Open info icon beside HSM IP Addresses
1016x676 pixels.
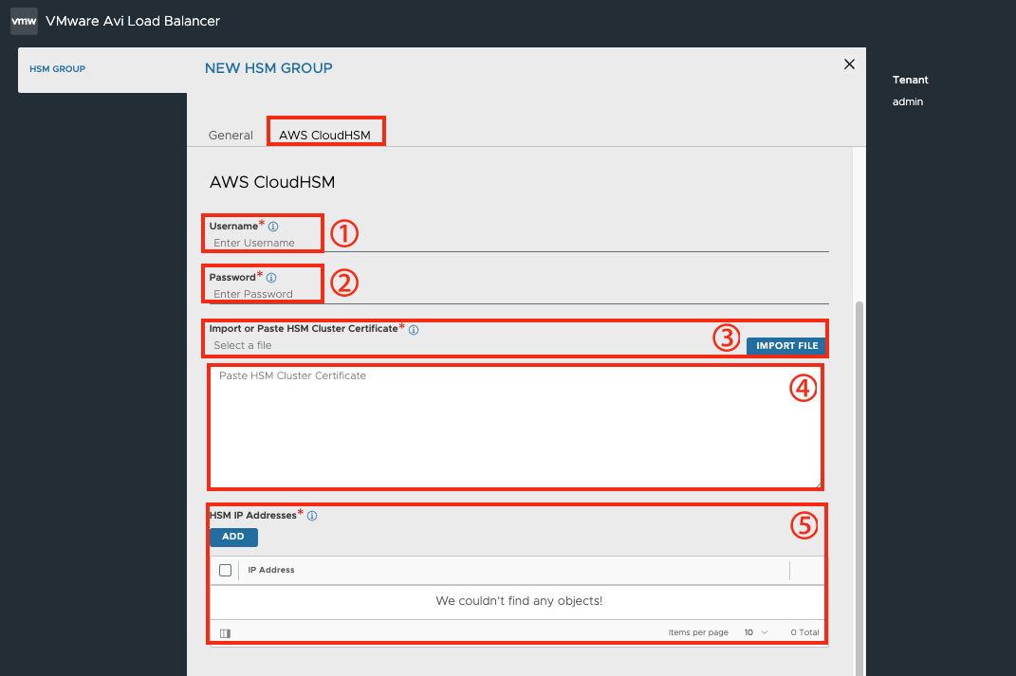coord(312,516)
